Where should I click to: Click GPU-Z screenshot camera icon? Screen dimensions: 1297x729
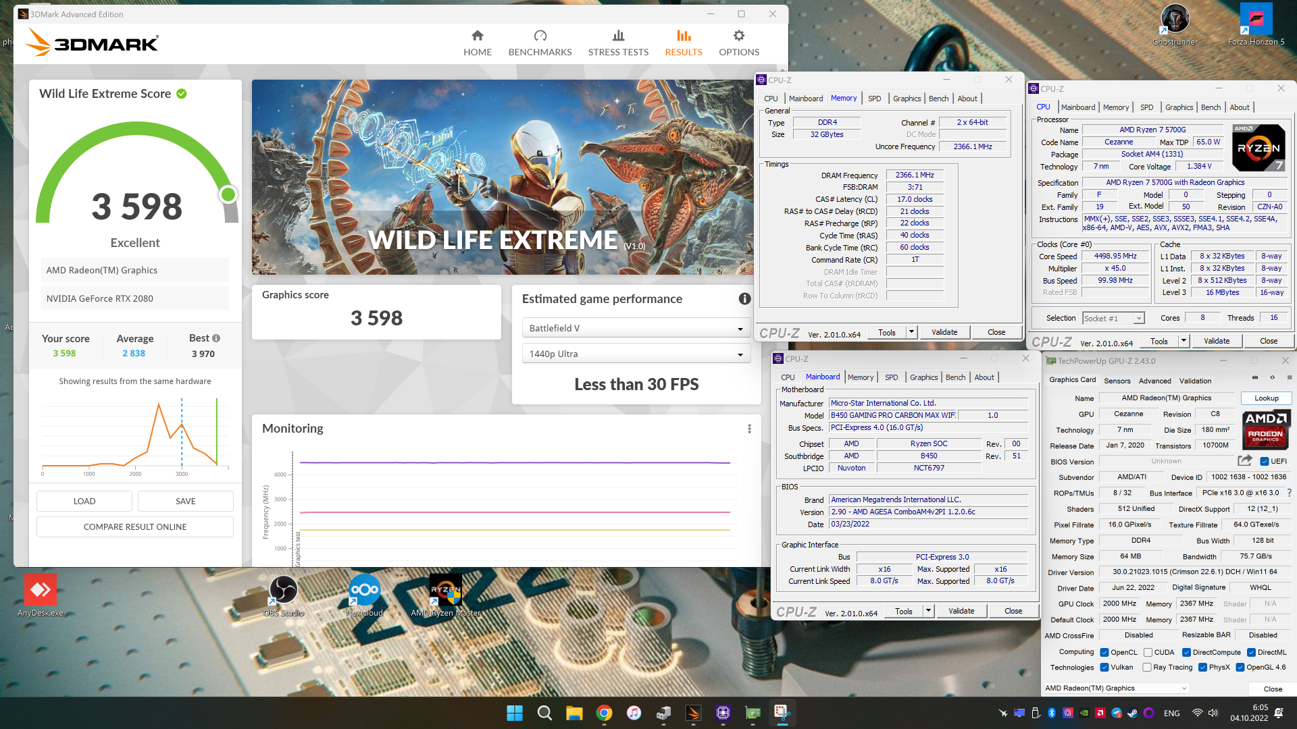click(1255, 378)
